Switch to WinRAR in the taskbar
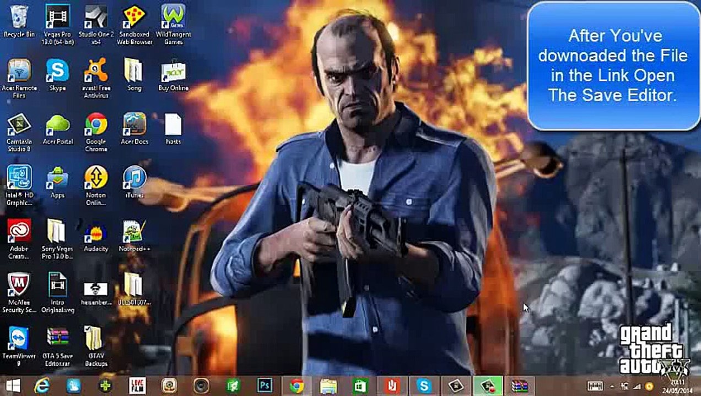 pos(520,386)
